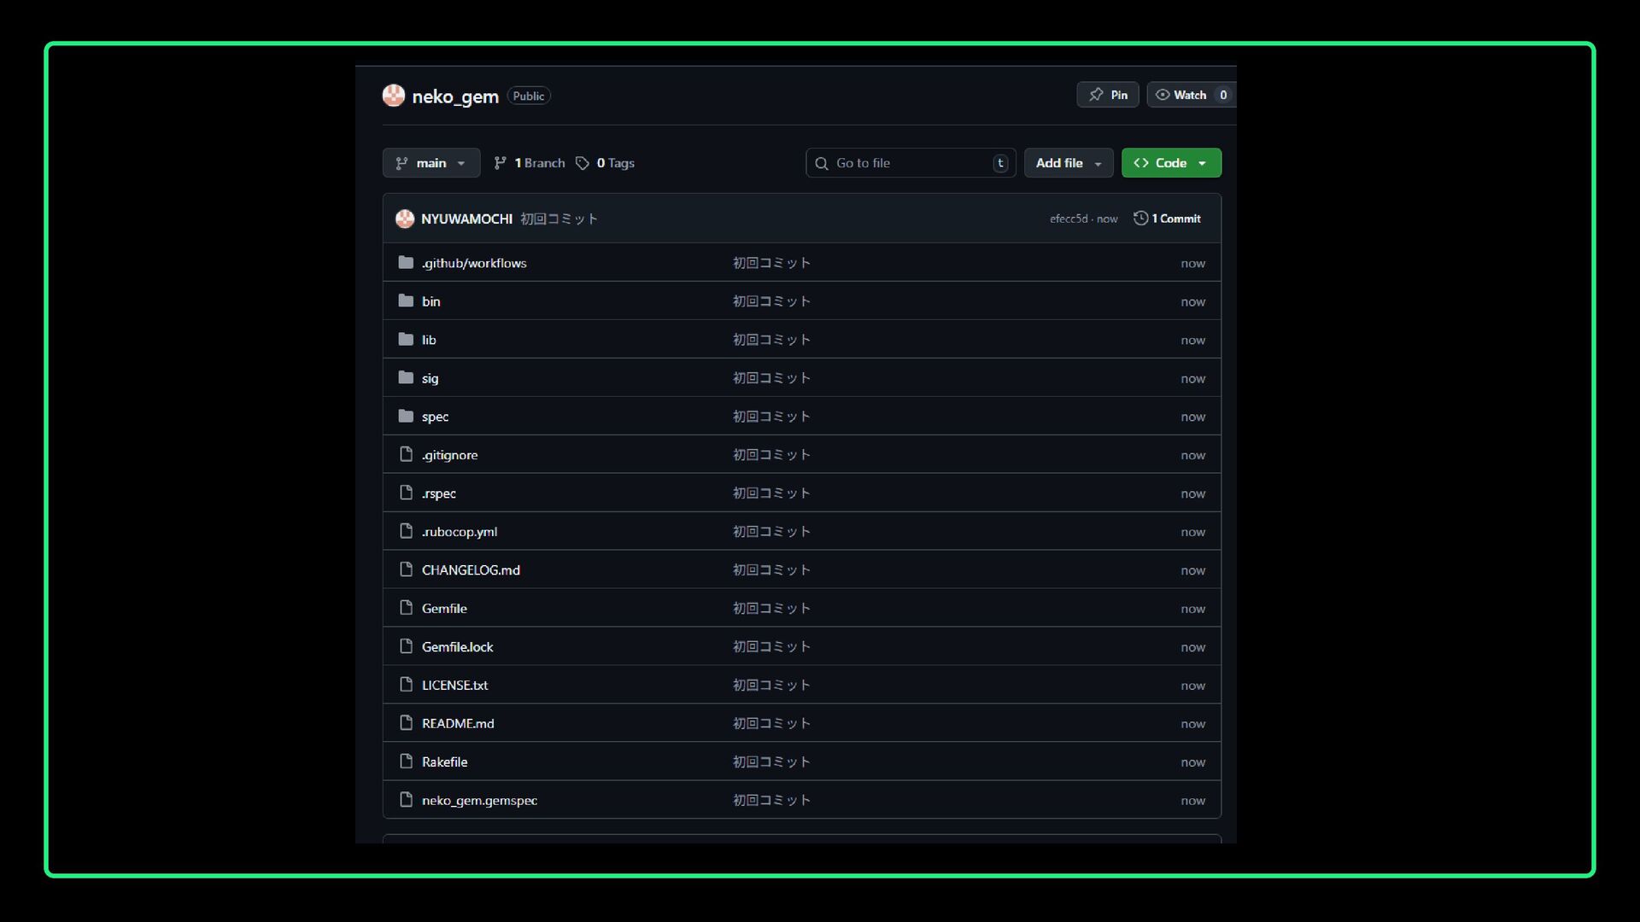This screenshot has height=922, width=1640.
Task: Open the 0 Tags link
Action: coord(606,163)
